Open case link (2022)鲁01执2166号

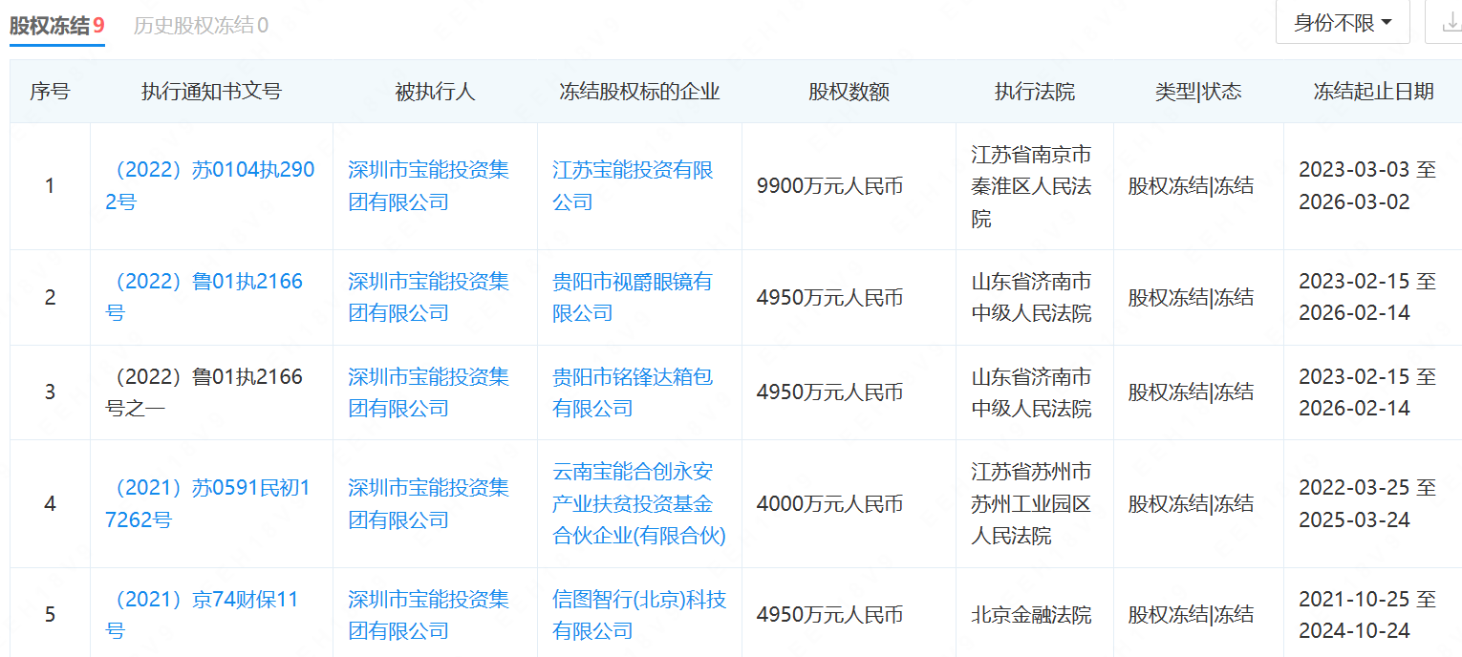(x=204, y=297)
